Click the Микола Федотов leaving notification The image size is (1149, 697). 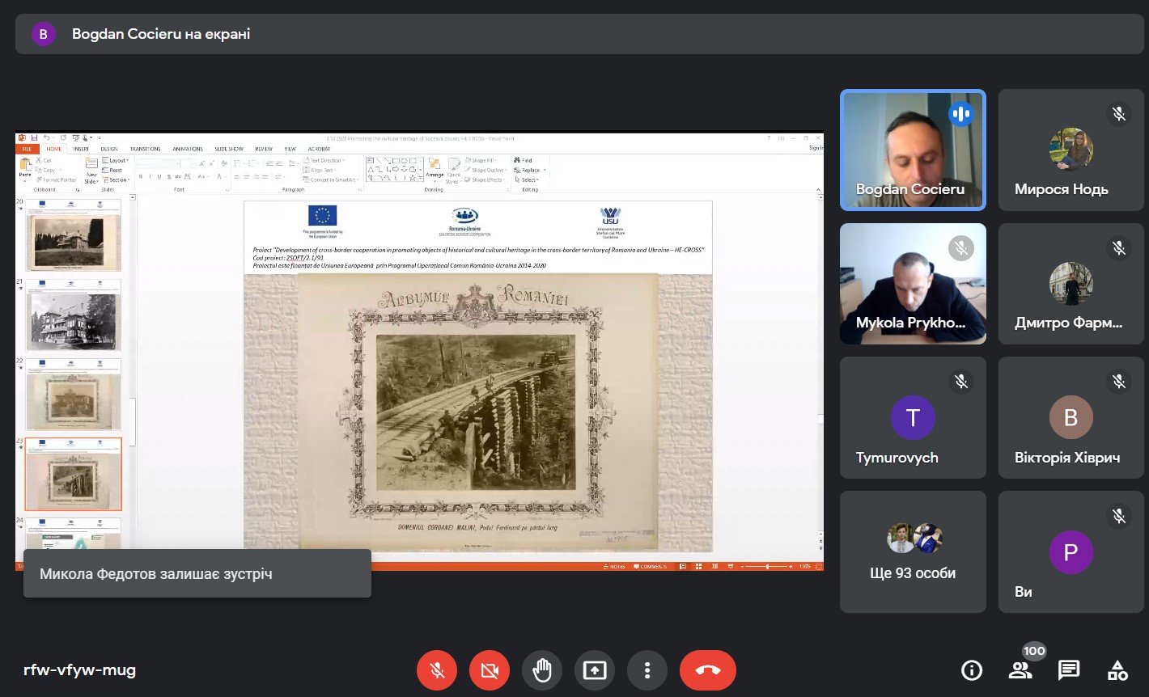point(197,574)
